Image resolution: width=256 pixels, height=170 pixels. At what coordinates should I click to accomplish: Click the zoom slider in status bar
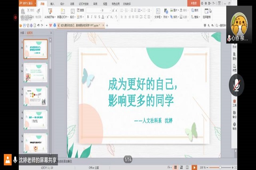(x=220, y=167)
